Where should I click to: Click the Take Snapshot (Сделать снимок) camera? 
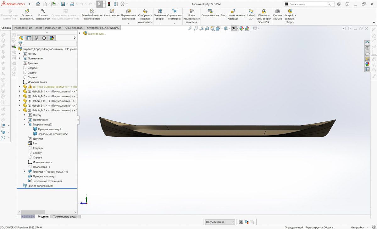[x=277, y=11]
